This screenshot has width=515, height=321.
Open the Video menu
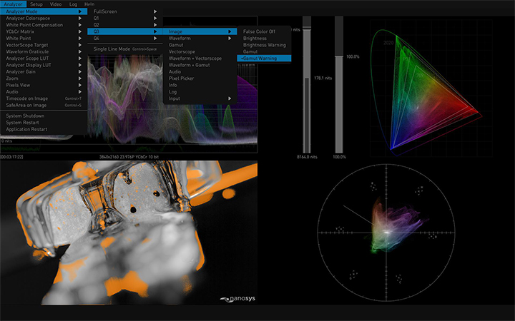[55, 4]
